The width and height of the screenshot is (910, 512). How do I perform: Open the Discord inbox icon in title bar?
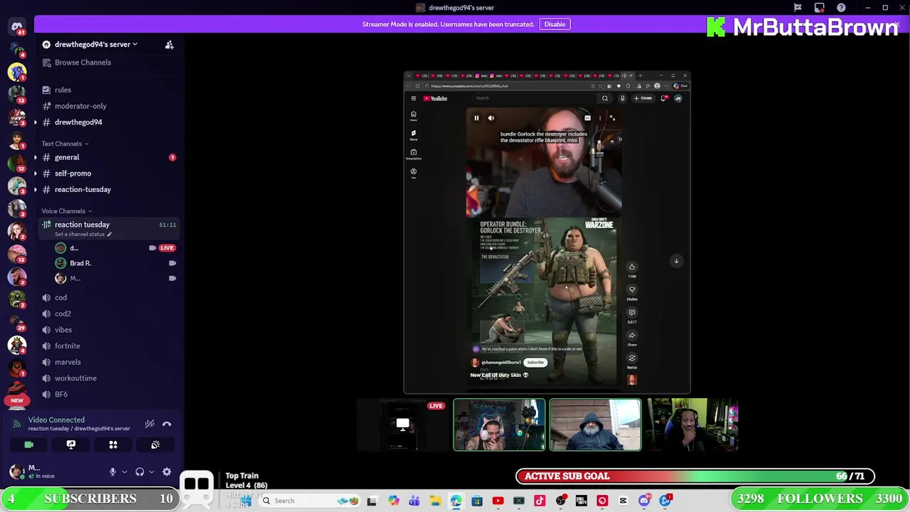[819, 8]
